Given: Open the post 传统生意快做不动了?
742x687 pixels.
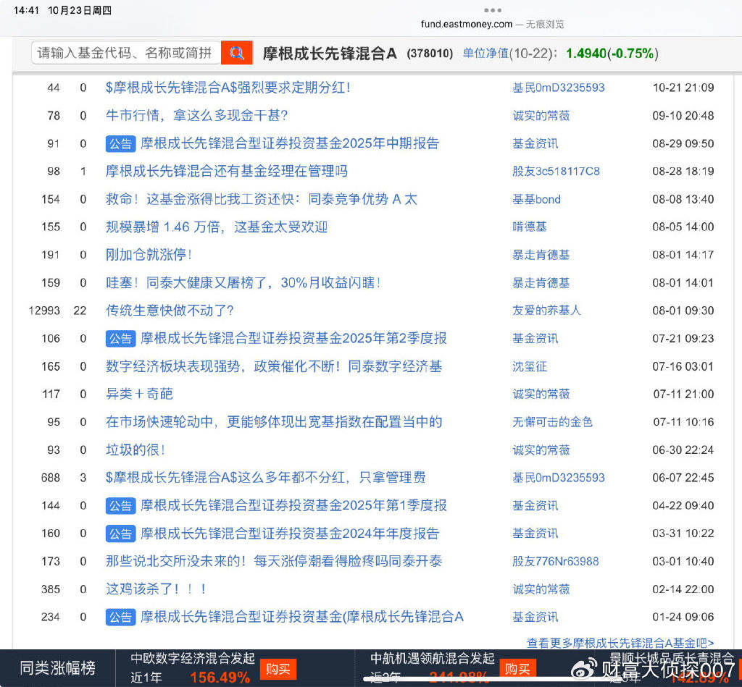Looking at the screenshot, I should click(170, 311).
